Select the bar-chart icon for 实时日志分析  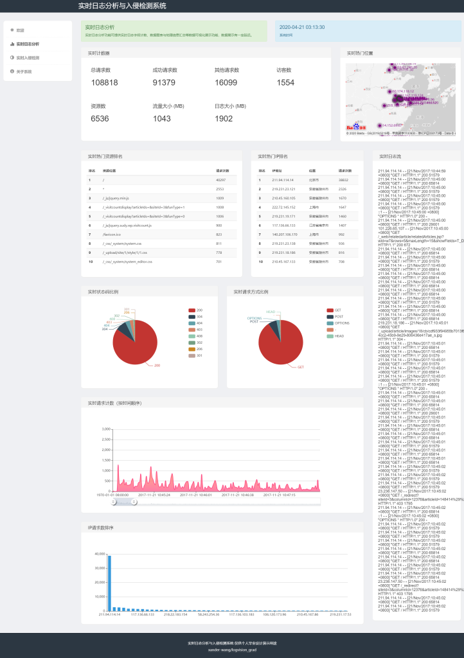(12, 44)
